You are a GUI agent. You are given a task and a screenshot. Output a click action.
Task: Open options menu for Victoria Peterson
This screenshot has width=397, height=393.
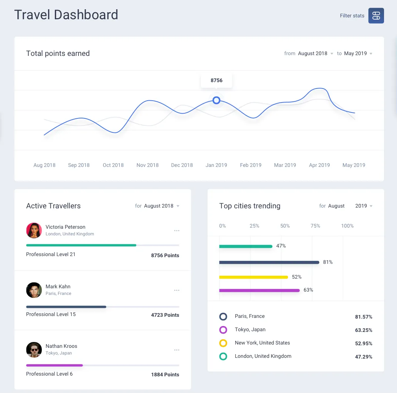tap(177, 231)
